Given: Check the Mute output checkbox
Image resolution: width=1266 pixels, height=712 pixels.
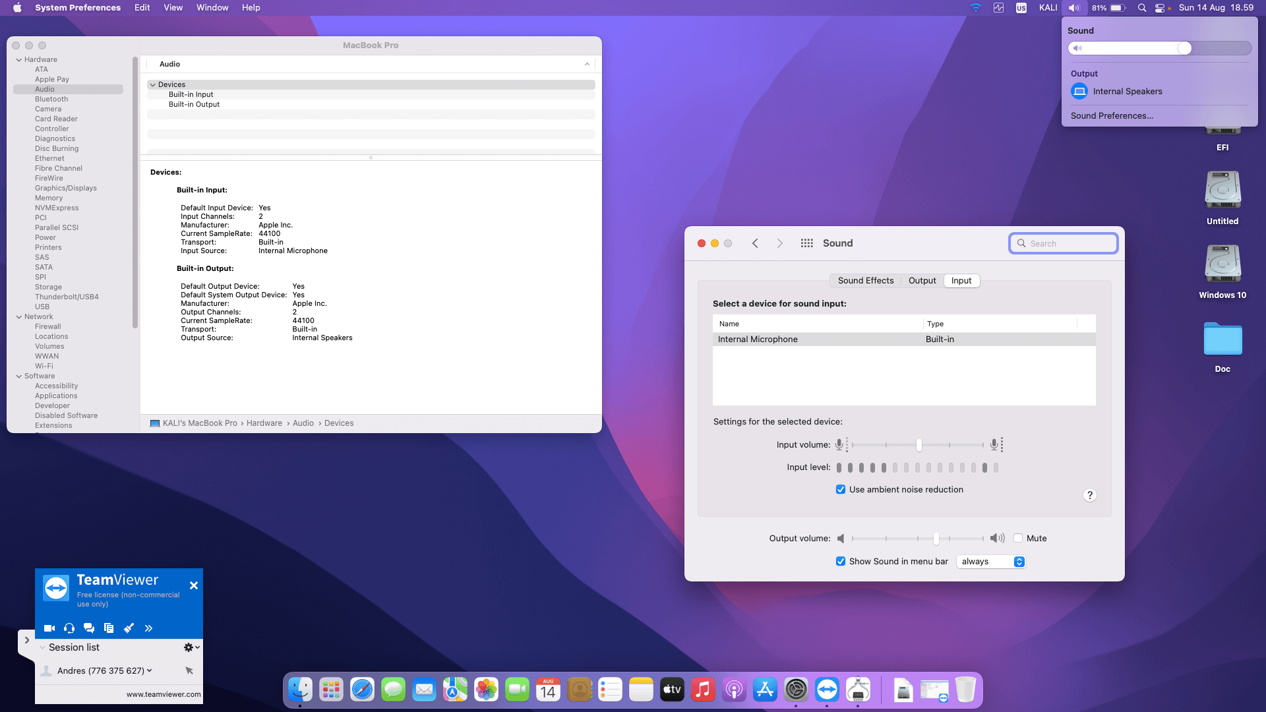Looking at the screenshot, I should (x=1018, y=538).
